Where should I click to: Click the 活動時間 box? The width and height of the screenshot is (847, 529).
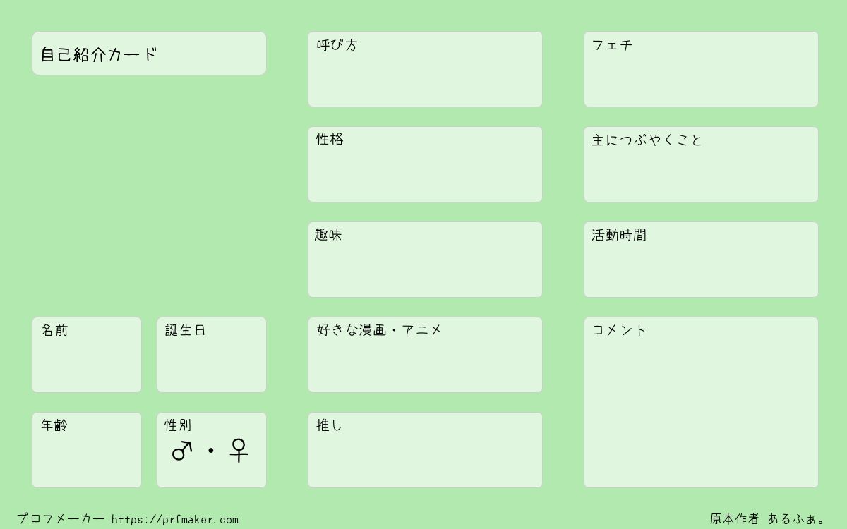(701, 260)
